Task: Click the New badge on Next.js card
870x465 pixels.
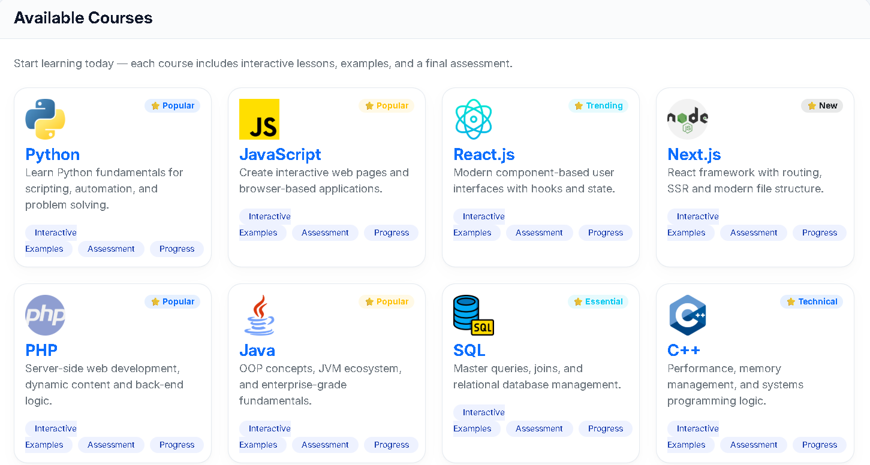Action: 822,105
